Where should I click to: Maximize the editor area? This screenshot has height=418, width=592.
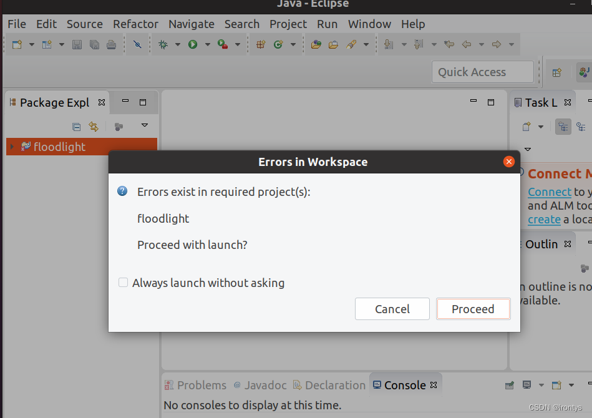[491, 102]
